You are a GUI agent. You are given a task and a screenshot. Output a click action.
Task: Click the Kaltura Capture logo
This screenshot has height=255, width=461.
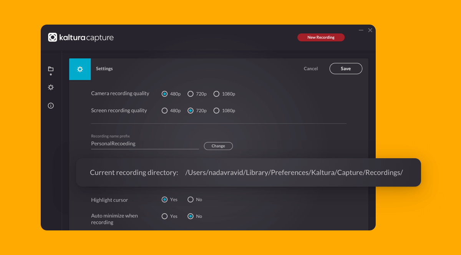81,37
